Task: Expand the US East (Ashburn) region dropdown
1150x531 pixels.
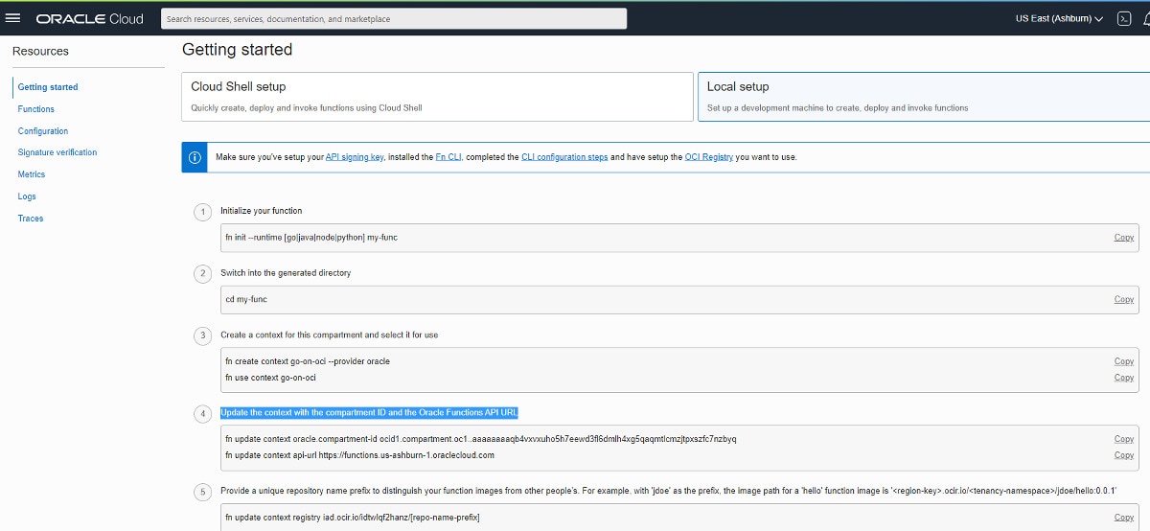Action: coord(1058,18)
